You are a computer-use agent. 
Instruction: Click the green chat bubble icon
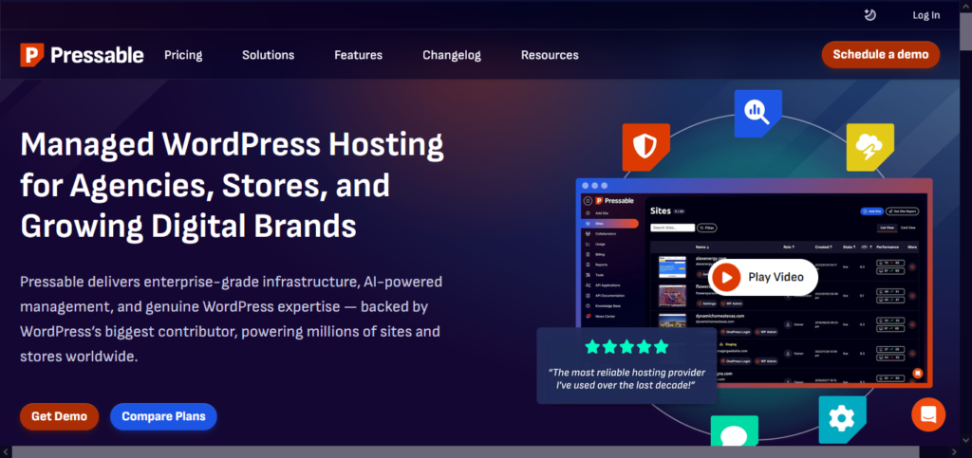[x=735, y=431]
